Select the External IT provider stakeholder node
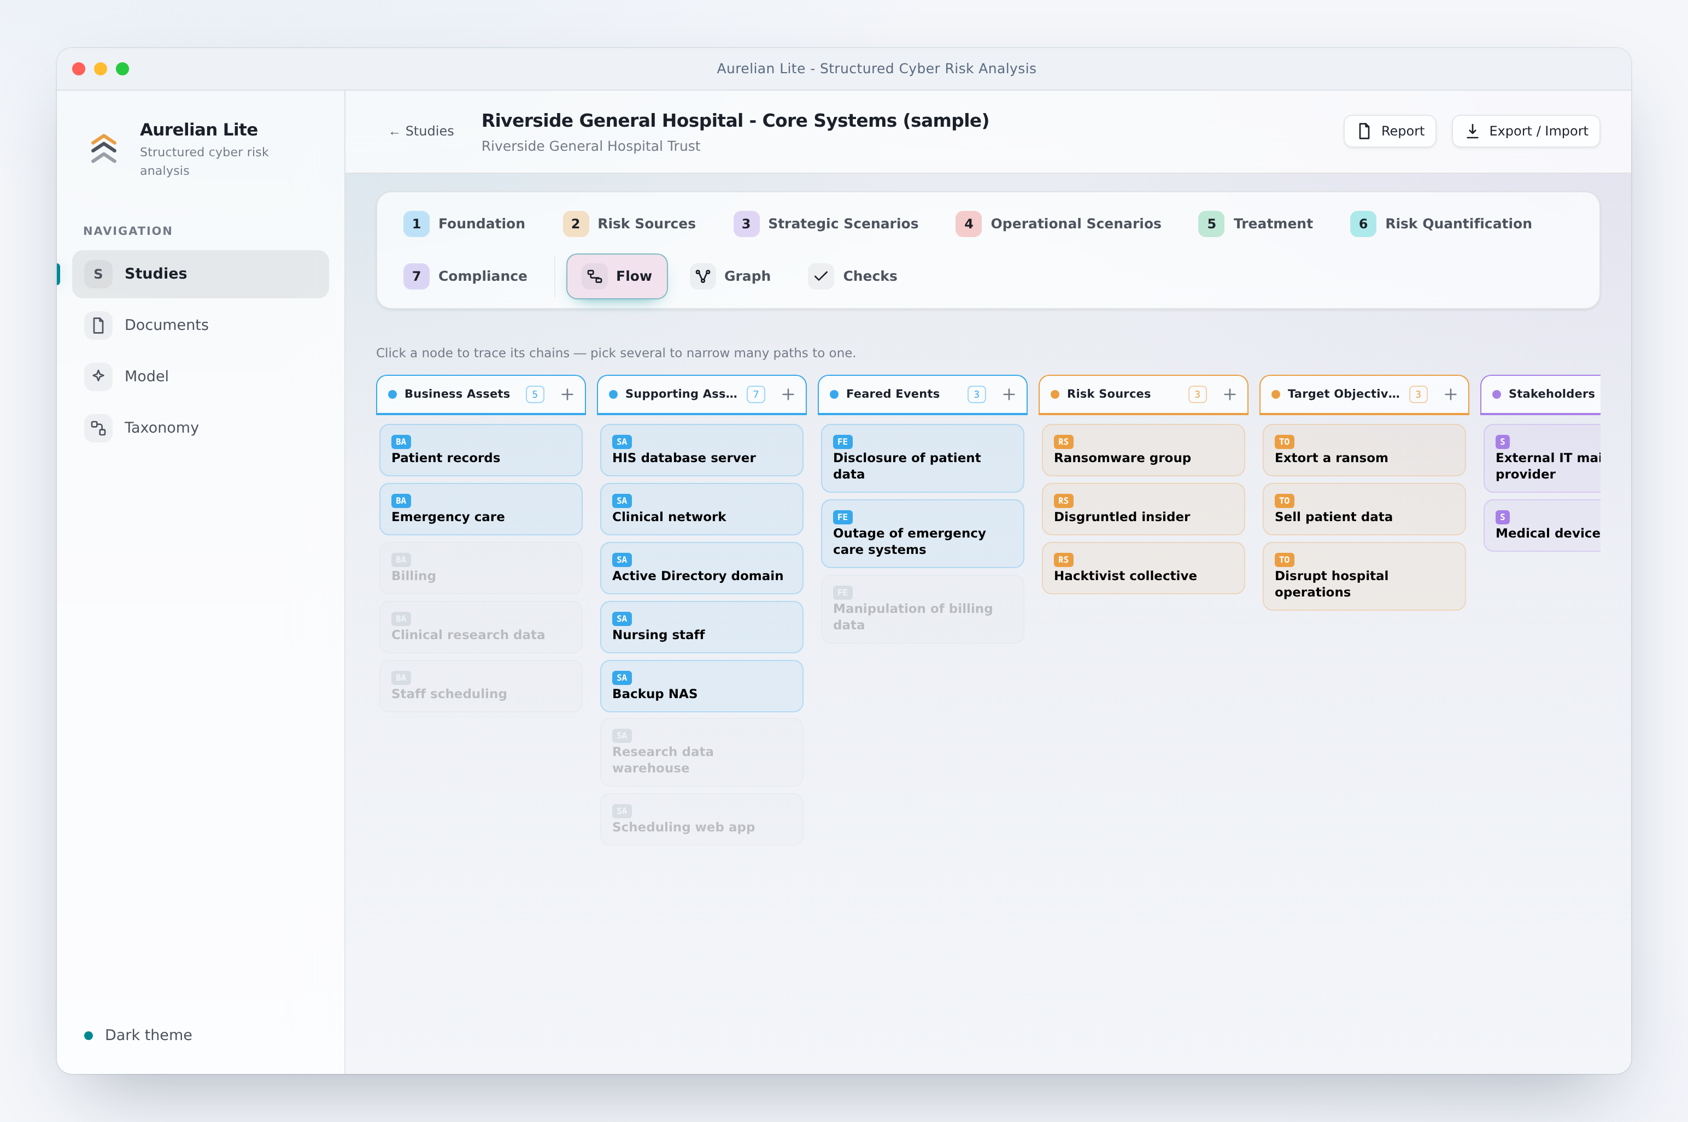Screen dimensions: 1688x1122 [1542, 459]
